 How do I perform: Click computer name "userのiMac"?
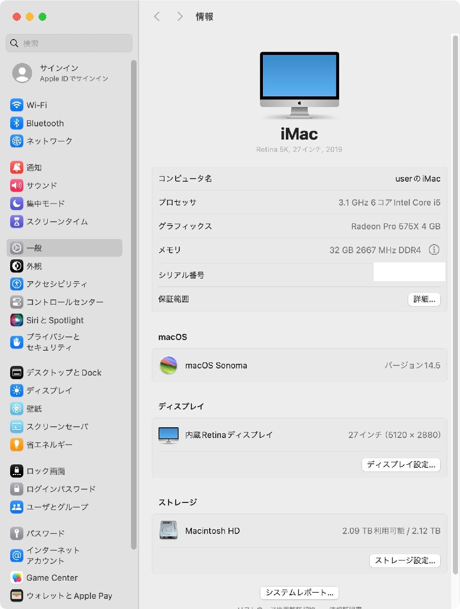coord(418,179)
